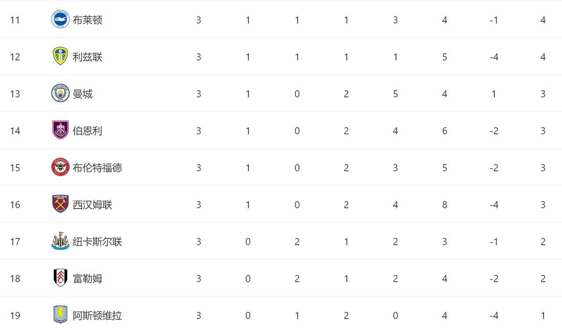Go to 伯恩利 team page
This screenshot has width=562, height=332.
[87, 131]
